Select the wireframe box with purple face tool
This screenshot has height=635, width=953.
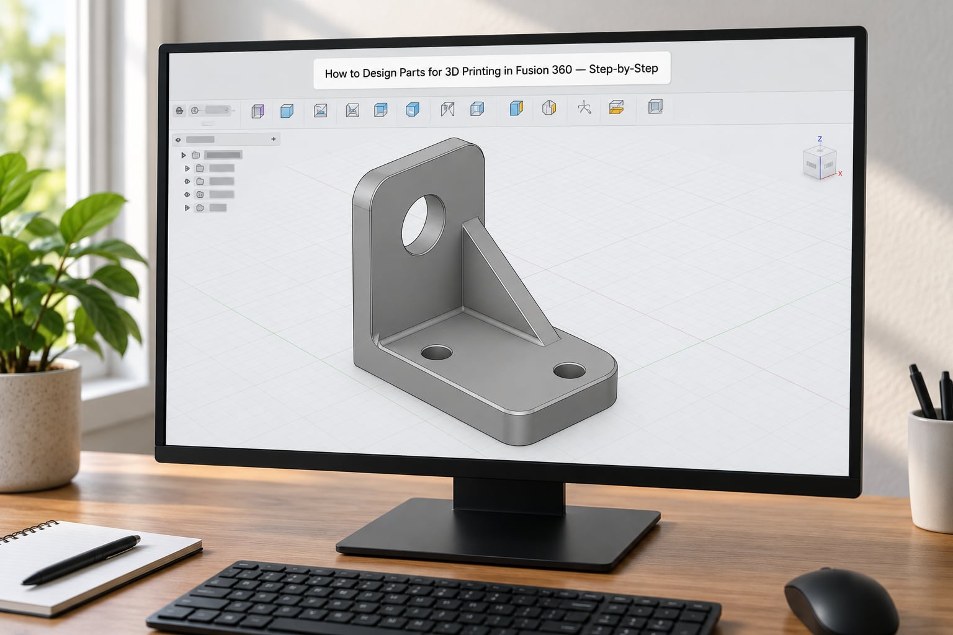click(257, 111)
